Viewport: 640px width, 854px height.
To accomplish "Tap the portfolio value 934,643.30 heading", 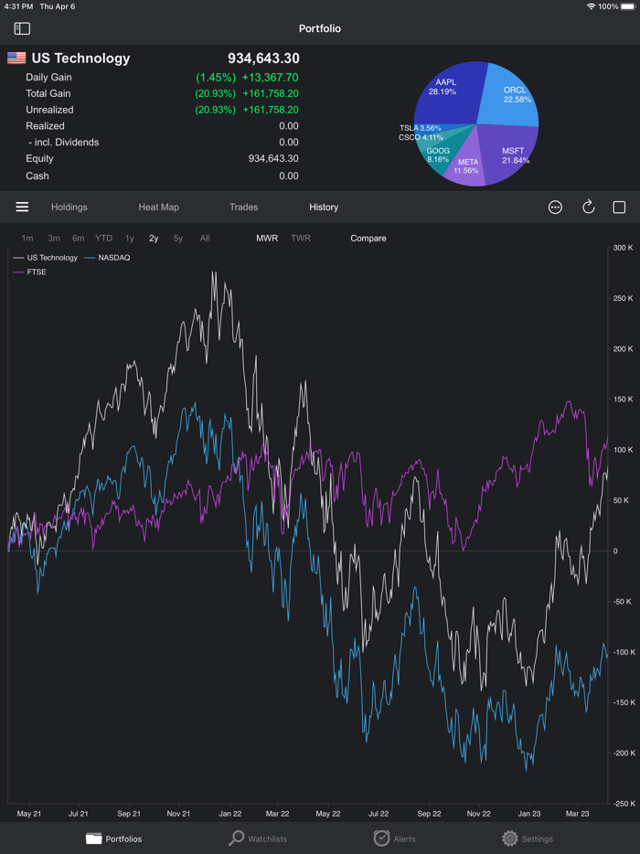I will (x=263, y=59).
